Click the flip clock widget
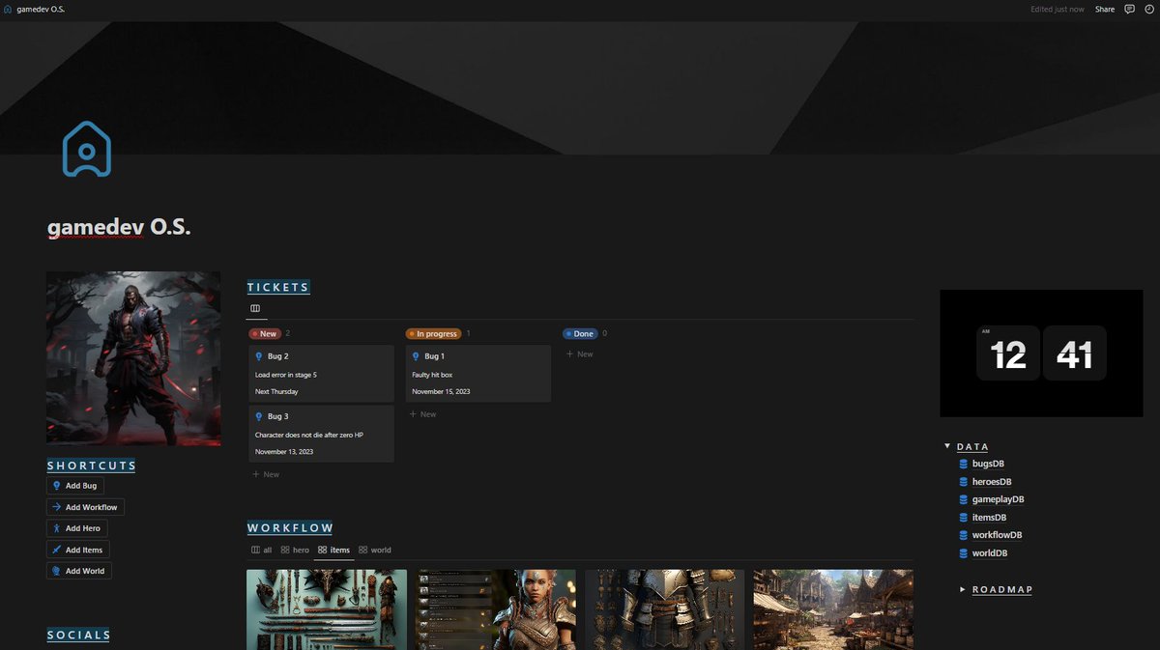Image resolution: width=1160 pixels, height=650 pixels. click(1041, 353)
